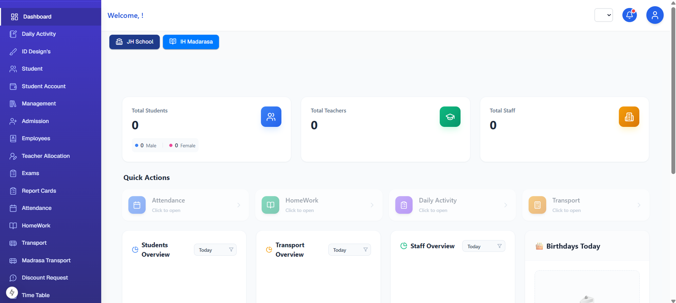
Task: Go to Dashboard in the sidebar
Action: [x=51, y=17]
